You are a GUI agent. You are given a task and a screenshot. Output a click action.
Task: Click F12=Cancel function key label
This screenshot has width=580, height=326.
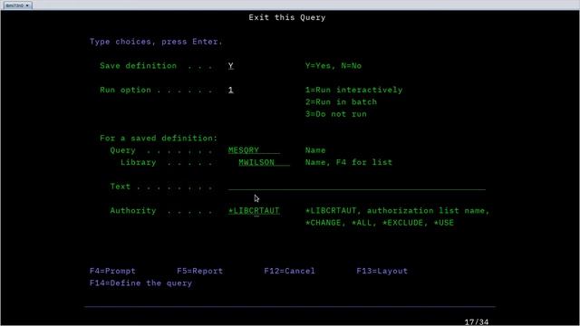[290, 271]
